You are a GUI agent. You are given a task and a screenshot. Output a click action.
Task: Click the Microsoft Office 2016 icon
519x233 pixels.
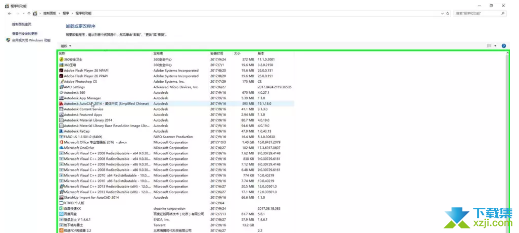pos(61,142)
